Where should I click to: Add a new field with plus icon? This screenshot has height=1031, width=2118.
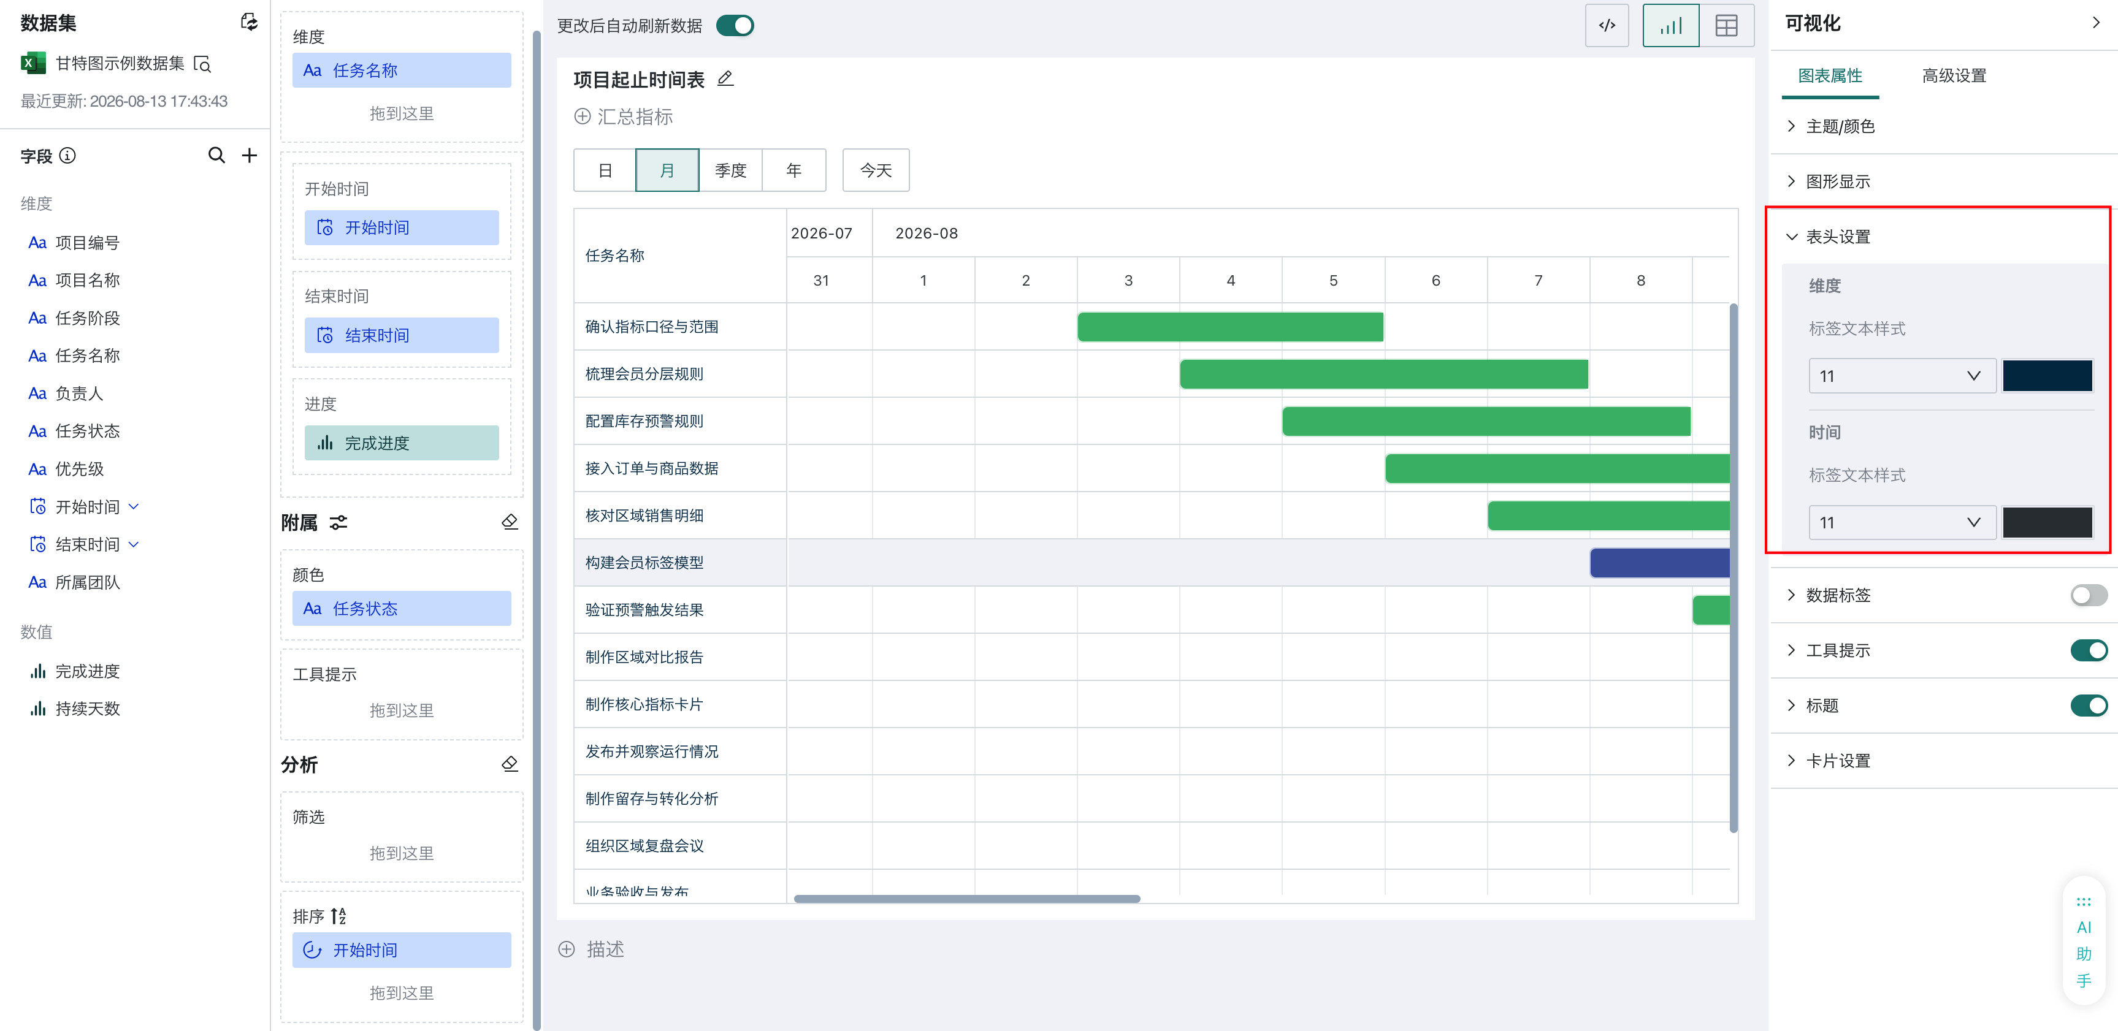[249, 156]
